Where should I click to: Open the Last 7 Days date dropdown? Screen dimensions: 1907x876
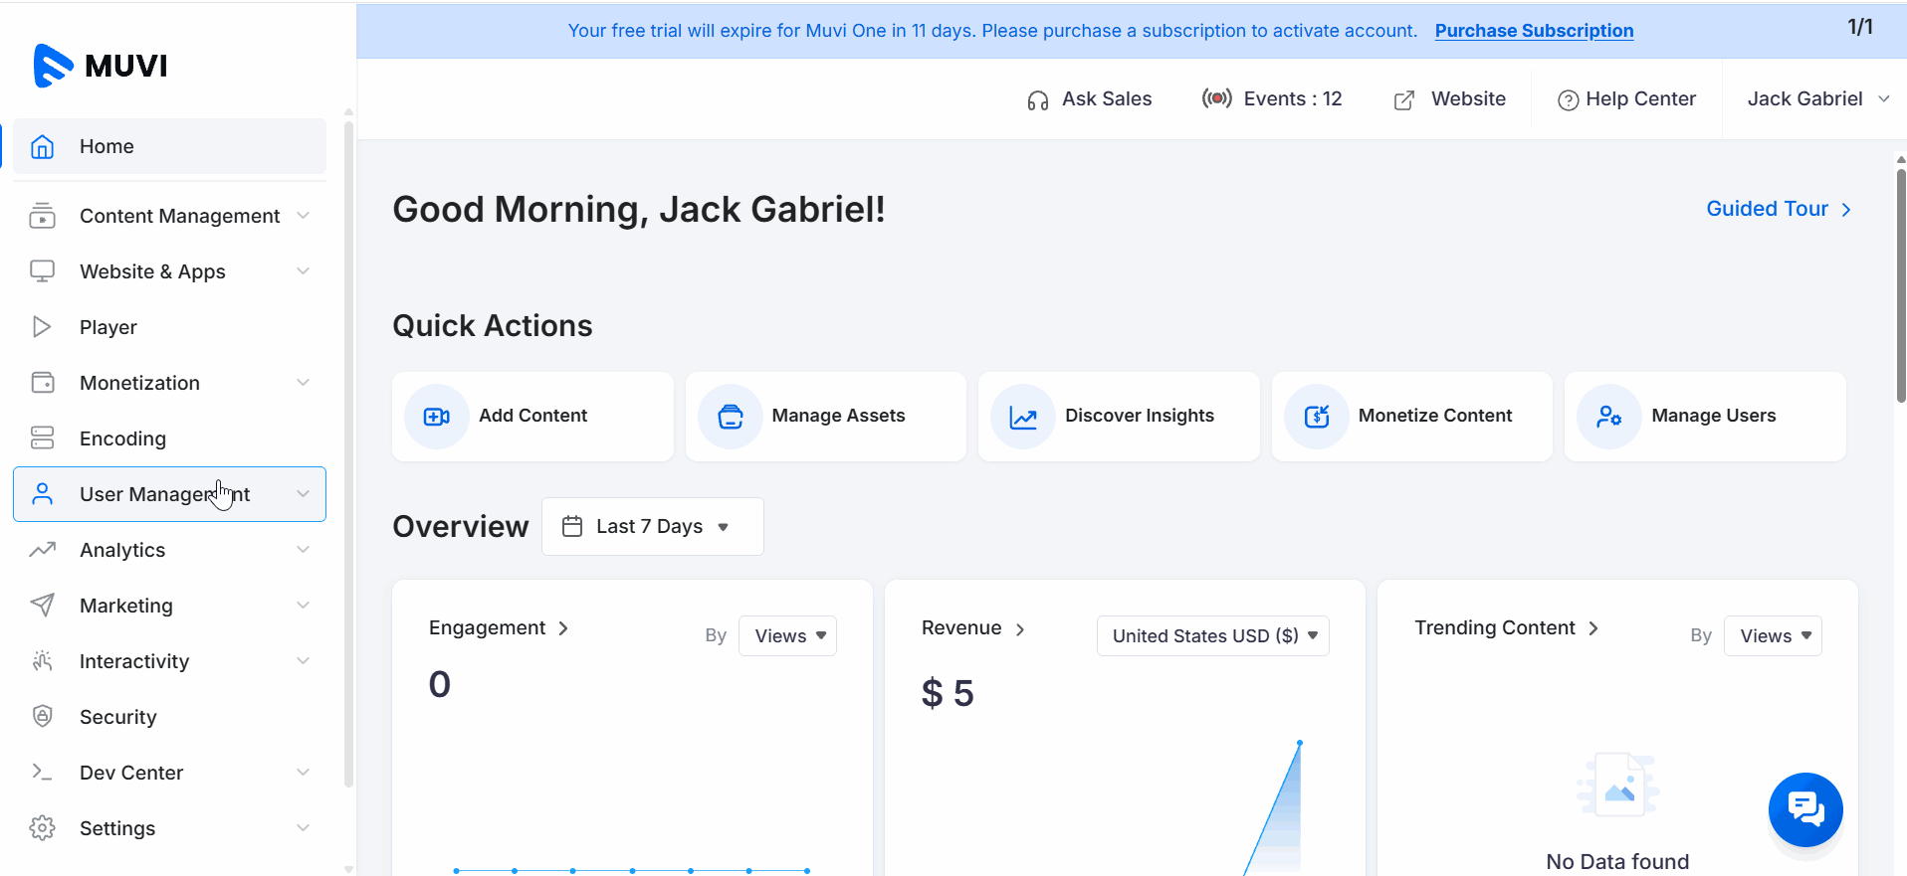[x=652, y=527]
